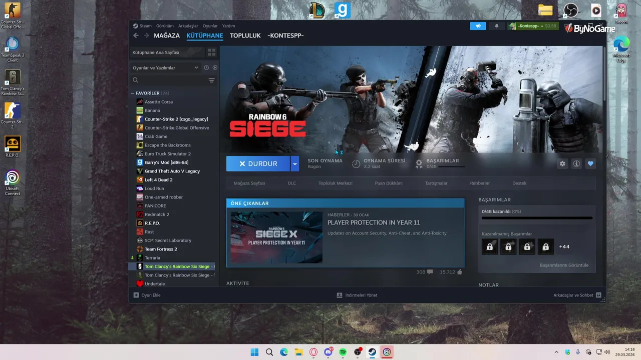Toggle sort by recent clock icon

pos(206,67)
